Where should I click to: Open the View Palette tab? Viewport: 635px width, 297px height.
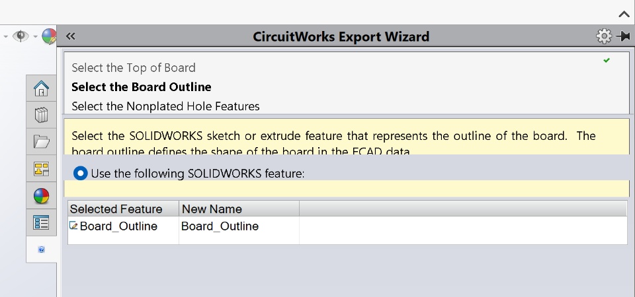coord(41,169)
